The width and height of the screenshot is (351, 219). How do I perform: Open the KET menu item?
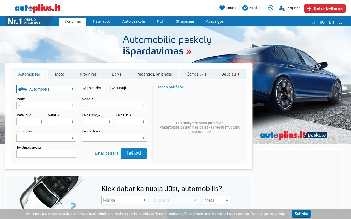coord(160,21)
